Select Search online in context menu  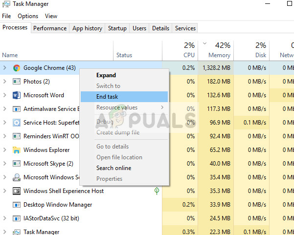tap(113, 168)
